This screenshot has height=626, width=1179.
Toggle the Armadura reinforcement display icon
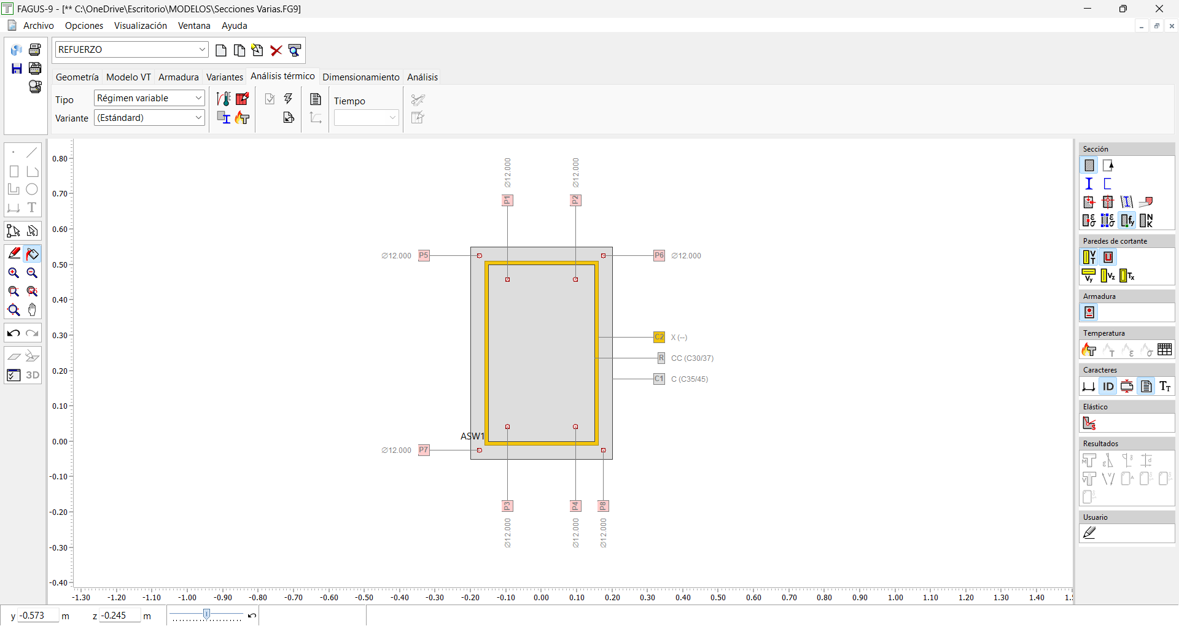(x=1089, y=313)
